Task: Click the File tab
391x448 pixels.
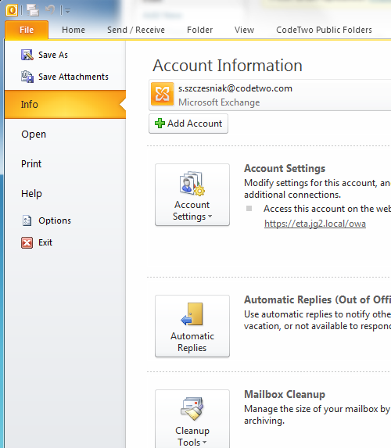Action: click(27, 30)
